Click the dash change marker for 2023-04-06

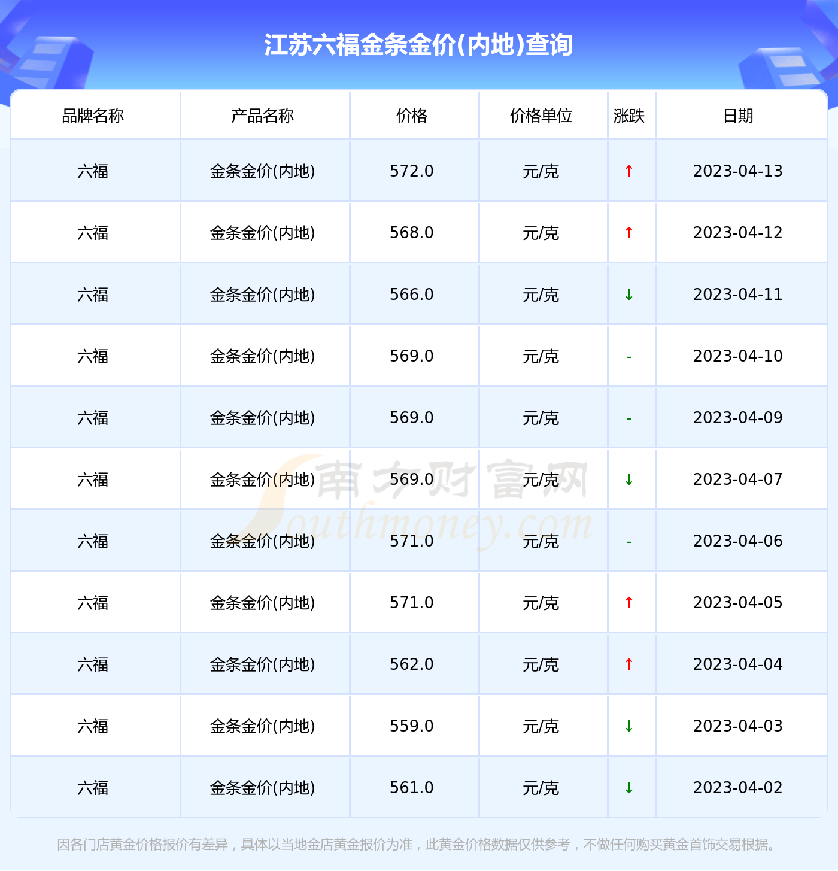(629, 542)
